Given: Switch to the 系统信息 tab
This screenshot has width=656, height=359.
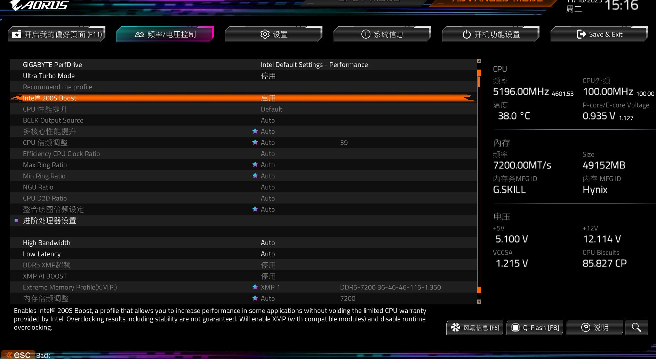Looking at the screenshot, I should 382,34.
